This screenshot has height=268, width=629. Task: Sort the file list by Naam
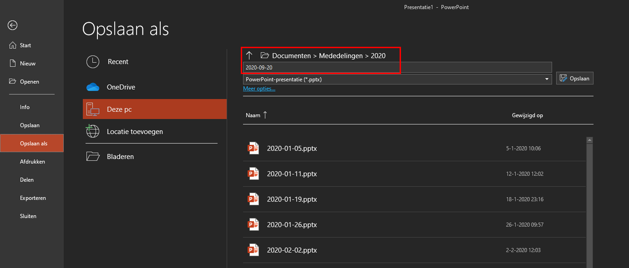pos(256,115)
